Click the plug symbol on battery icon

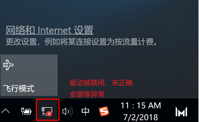click(23, 111)
